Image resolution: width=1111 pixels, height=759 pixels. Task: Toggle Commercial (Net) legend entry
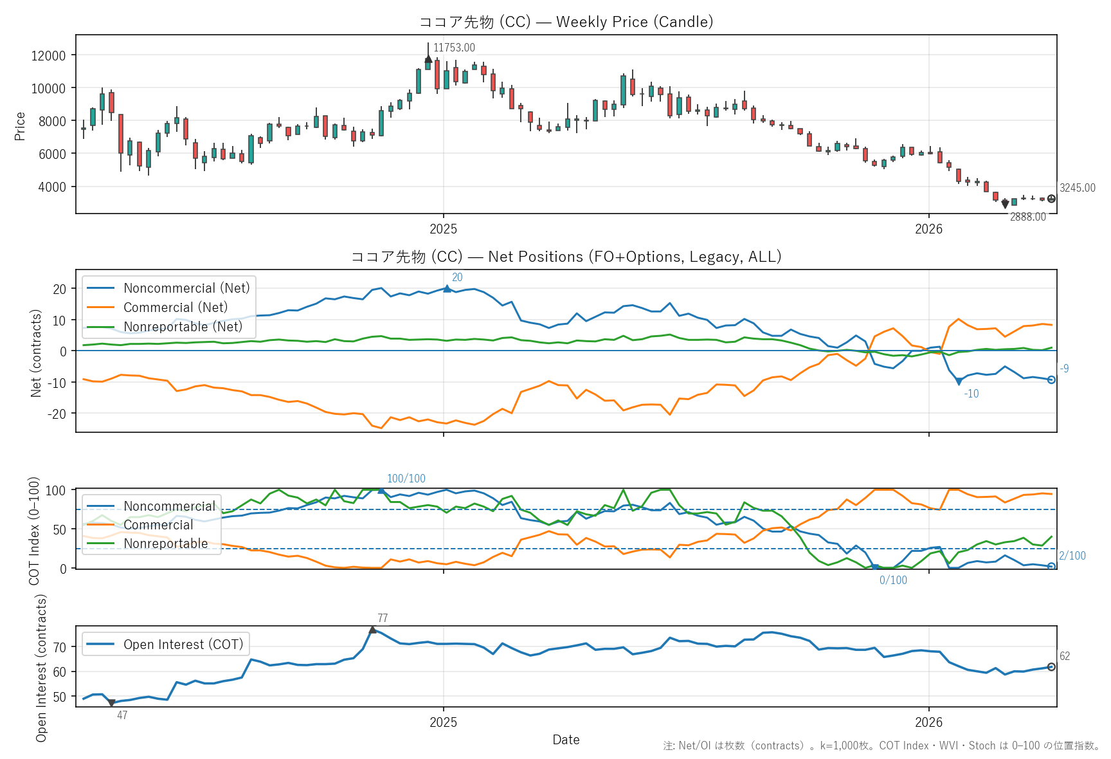point(176,307)
